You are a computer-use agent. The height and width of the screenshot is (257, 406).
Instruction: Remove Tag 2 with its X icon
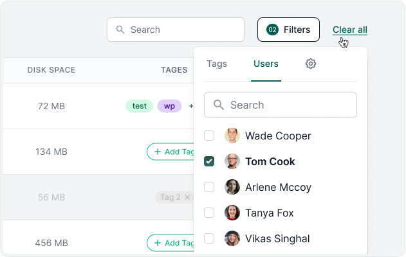click(x=187, y=197)
